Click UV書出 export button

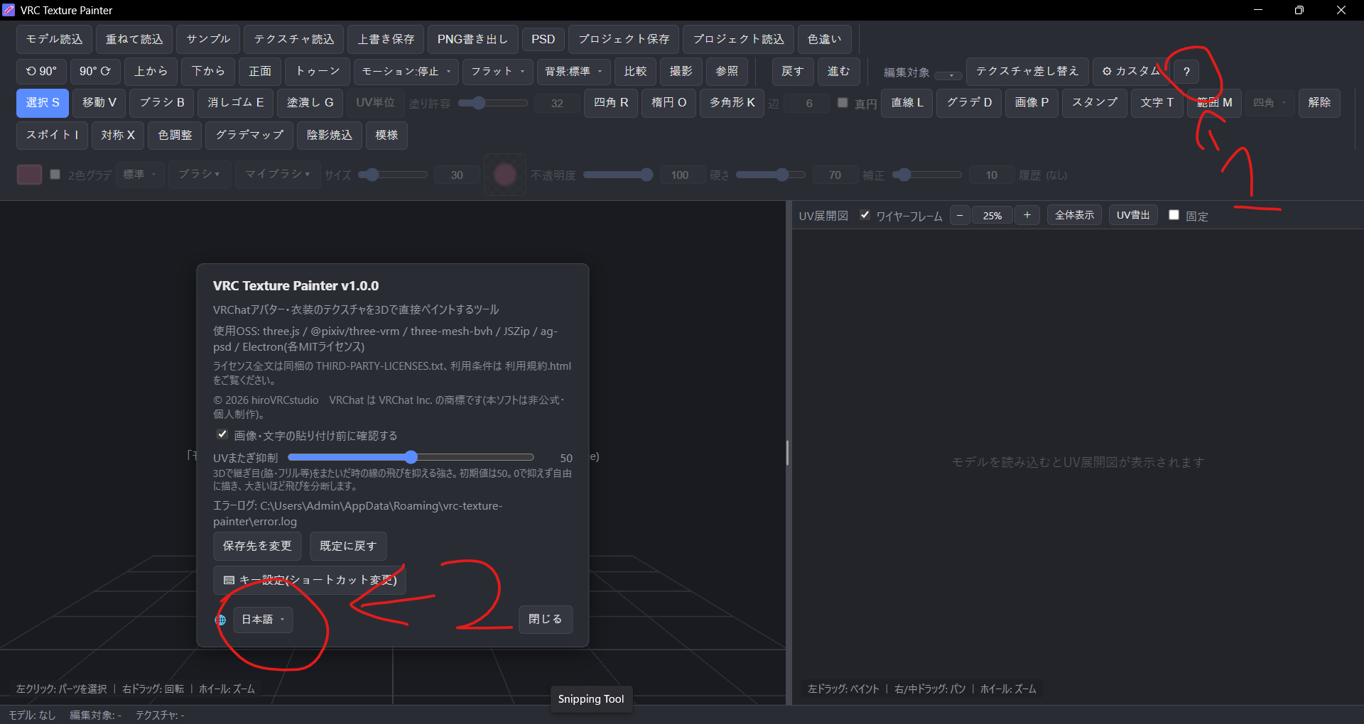[1133, 215]
